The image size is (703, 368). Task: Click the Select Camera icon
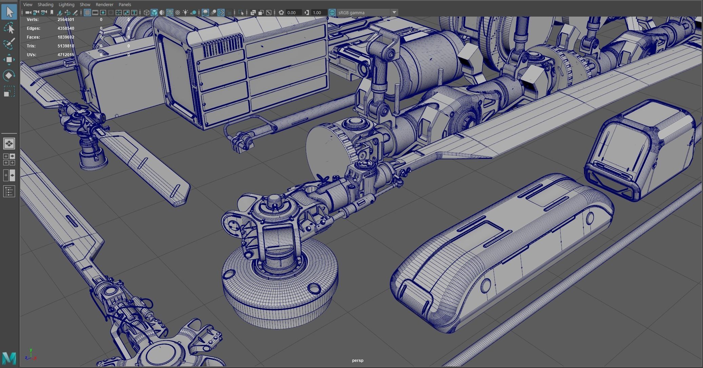coord(28,13)
